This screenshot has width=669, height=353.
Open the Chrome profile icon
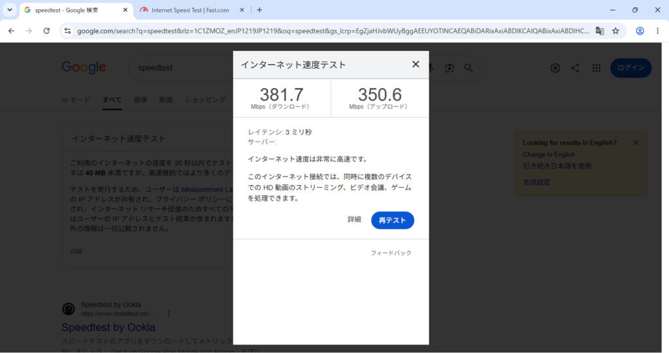(x=640, y=31)
